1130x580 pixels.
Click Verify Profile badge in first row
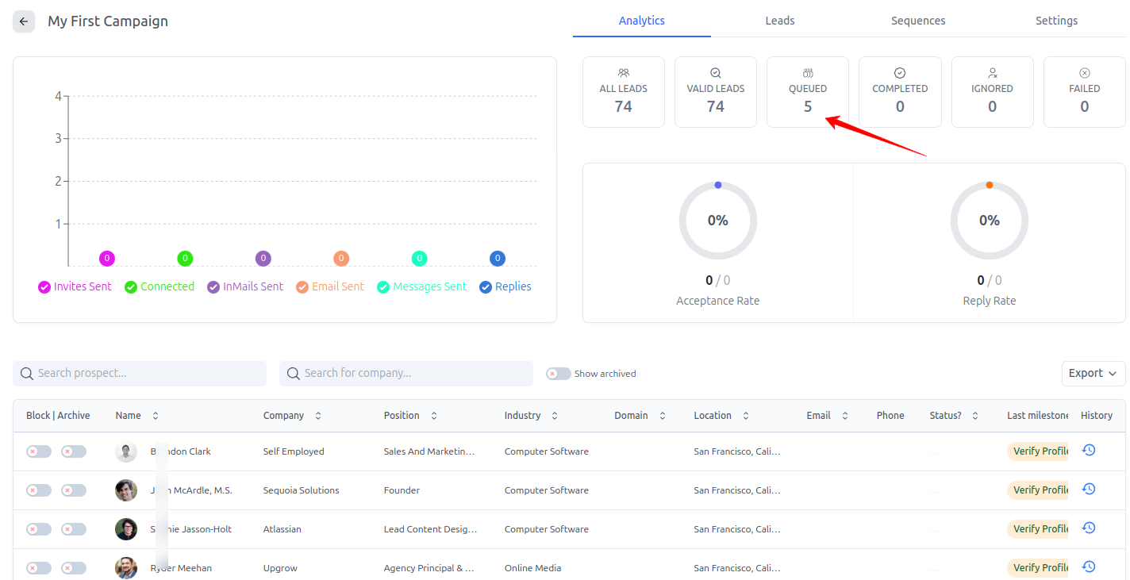pos(1039,451)
